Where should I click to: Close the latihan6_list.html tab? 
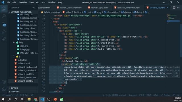tap(167, 8)
